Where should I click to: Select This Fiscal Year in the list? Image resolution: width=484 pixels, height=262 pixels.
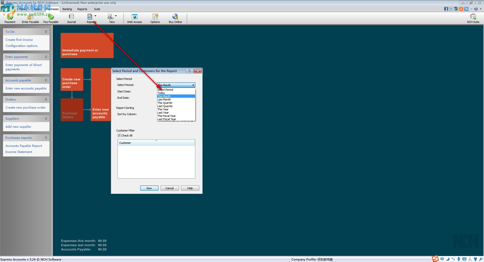coord(176,116)
